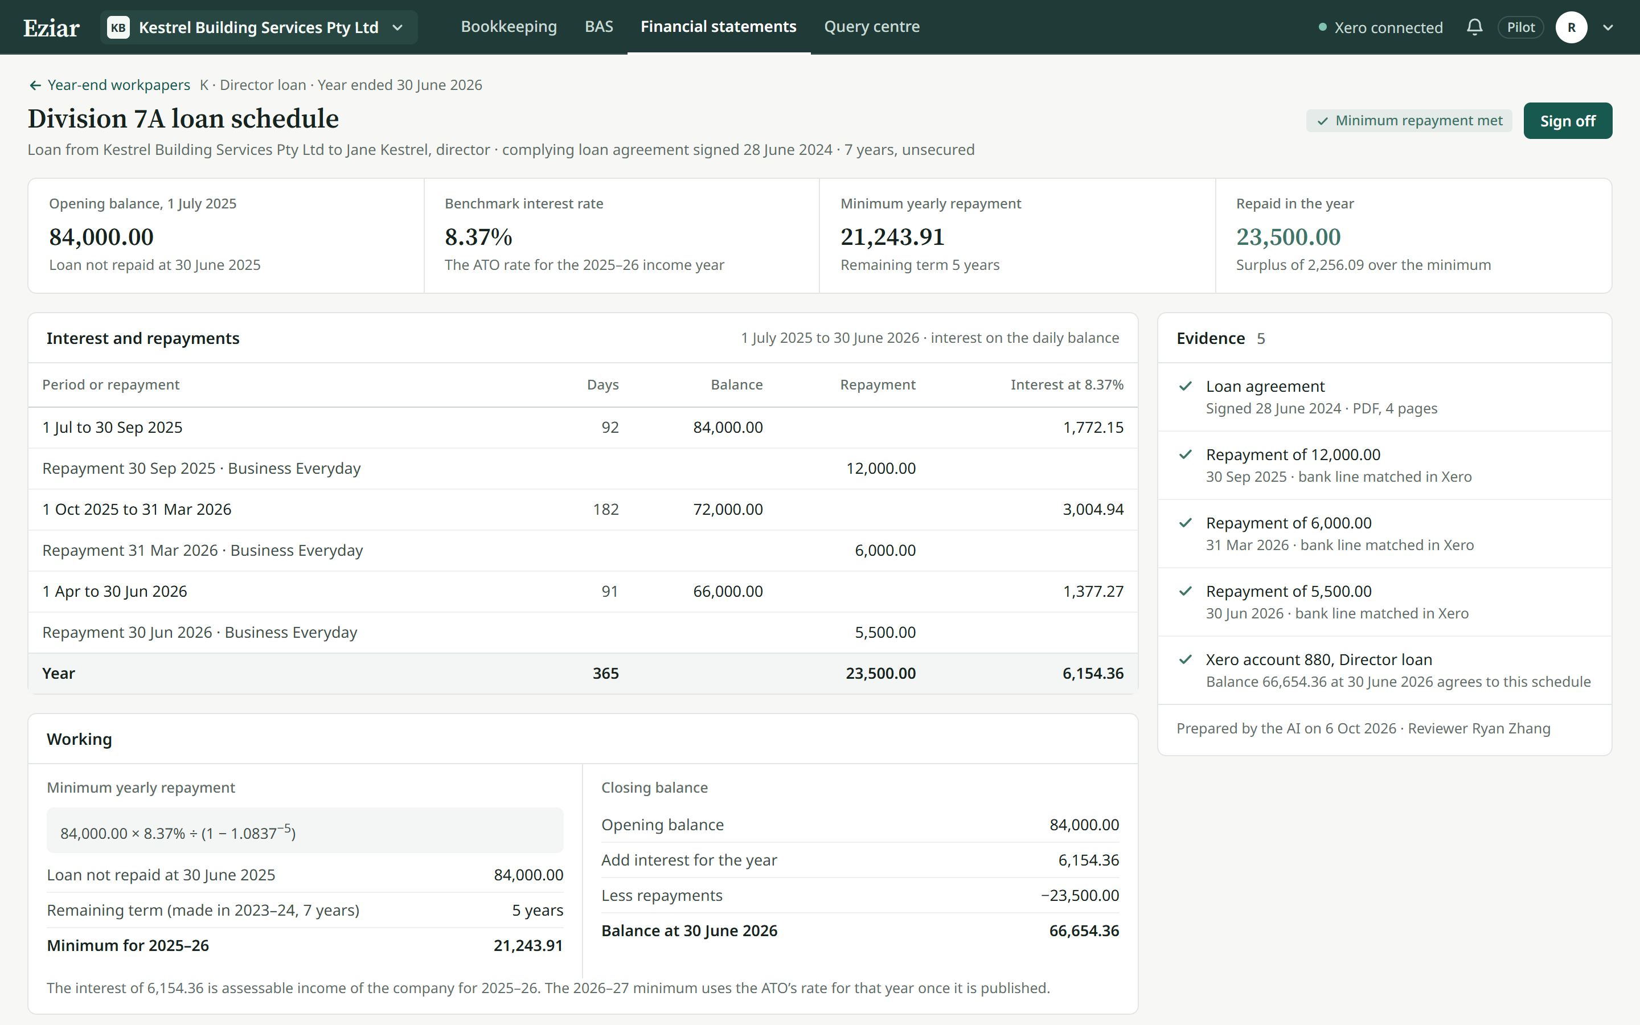
Task: Click the Minimum for 2025–26 working line
Action: (x=305, y=946)
